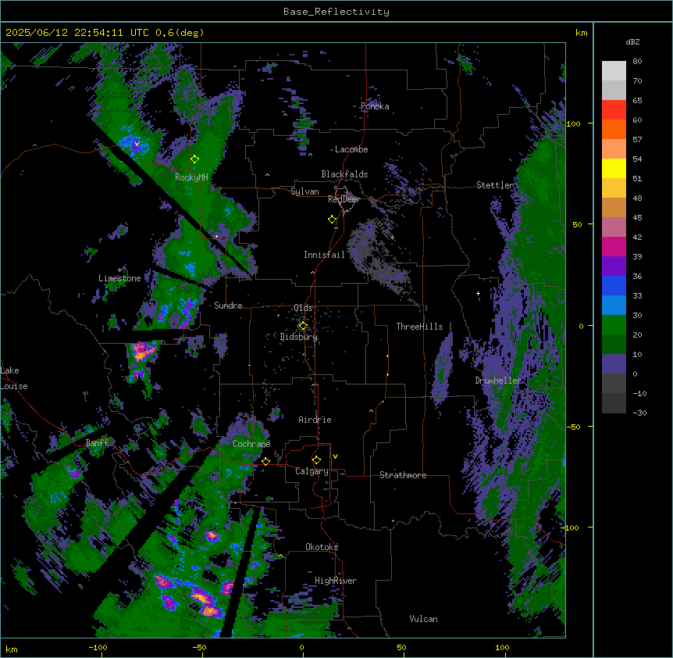Click the -30 value in the dBZ legend
This screenshot has width=673, height=658.
pos(639,413)
